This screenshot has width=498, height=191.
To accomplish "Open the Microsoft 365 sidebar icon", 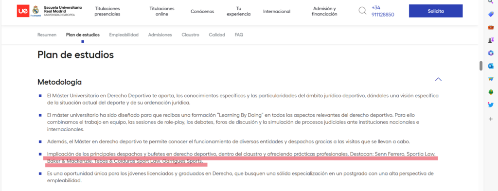I will click(491, 53).
